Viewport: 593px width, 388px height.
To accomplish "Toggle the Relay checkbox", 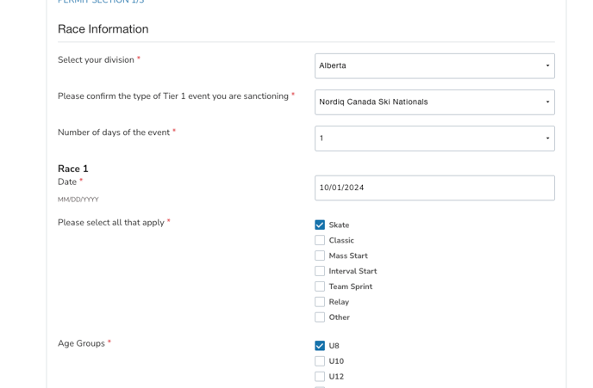I will click(320, 303).
